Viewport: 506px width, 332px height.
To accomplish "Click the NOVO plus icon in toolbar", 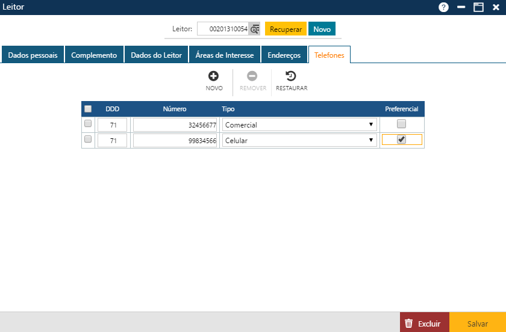I will 213,76.
